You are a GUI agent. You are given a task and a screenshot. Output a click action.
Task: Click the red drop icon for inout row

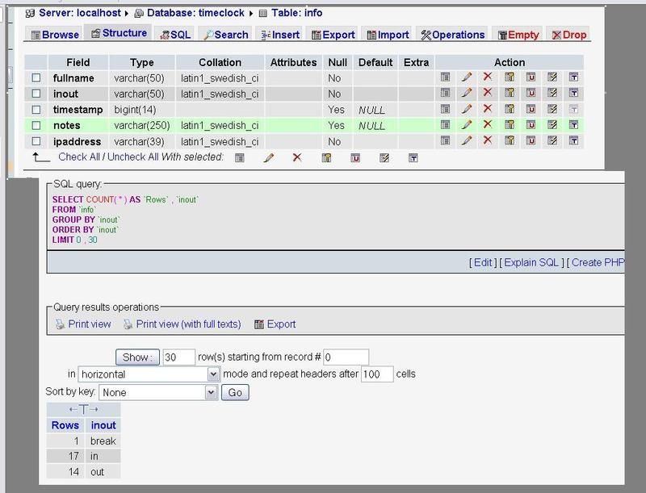pos(488,94)
